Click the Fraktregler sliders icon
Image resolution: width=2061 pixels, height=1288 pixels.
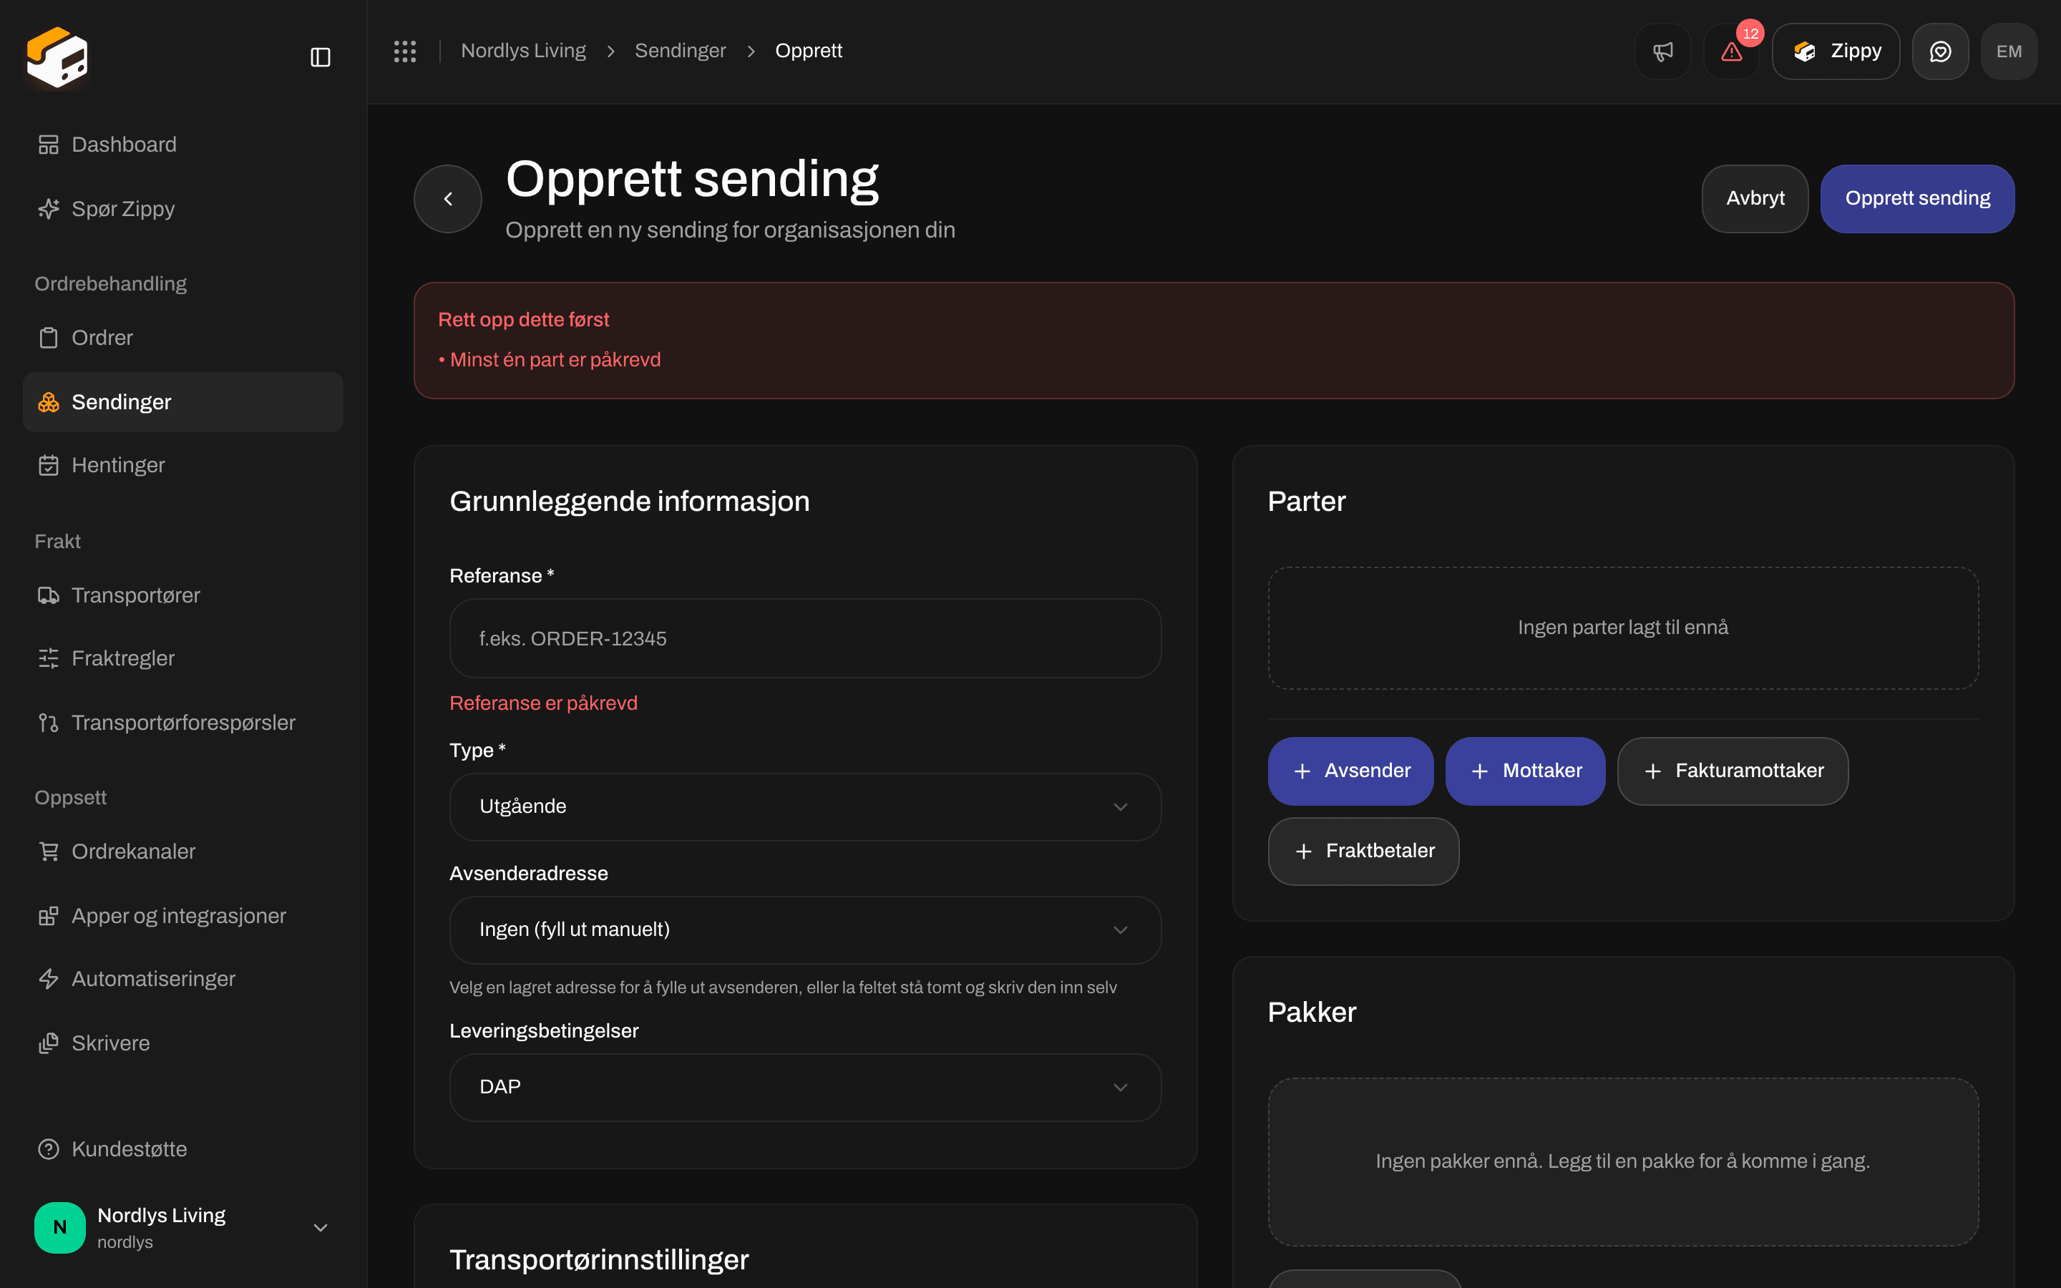point(49,658)
